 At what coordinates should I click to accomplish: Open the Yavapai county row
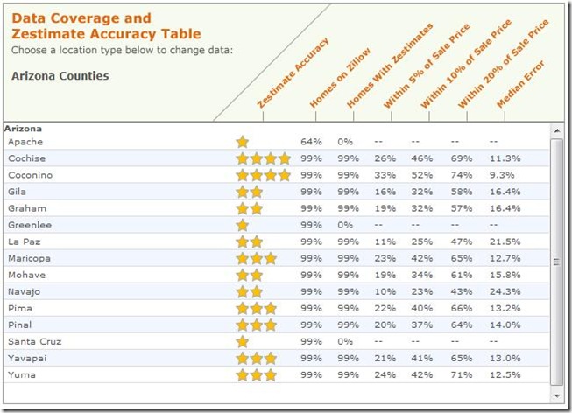tap(276, 359)
